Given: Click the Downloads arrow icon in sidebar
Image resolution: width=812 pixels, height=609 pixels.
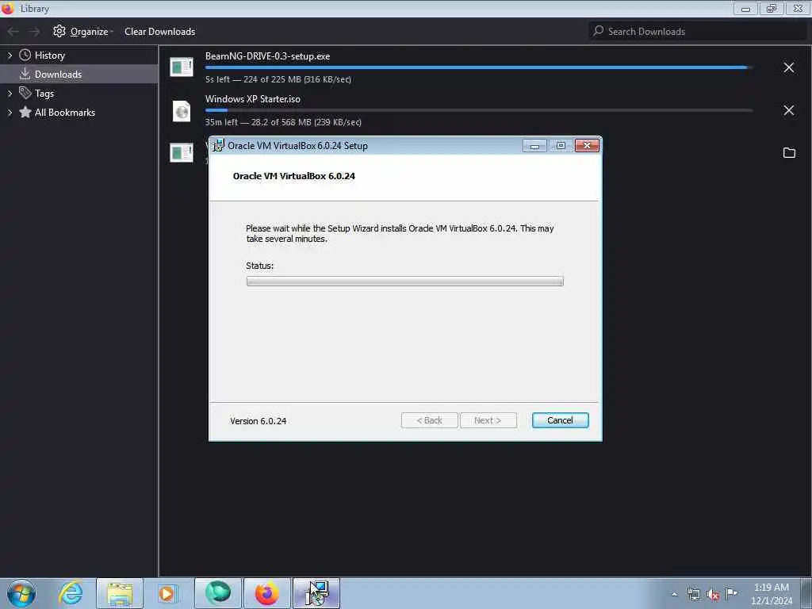Looking at the screenshot, I should tap(25, 74).
